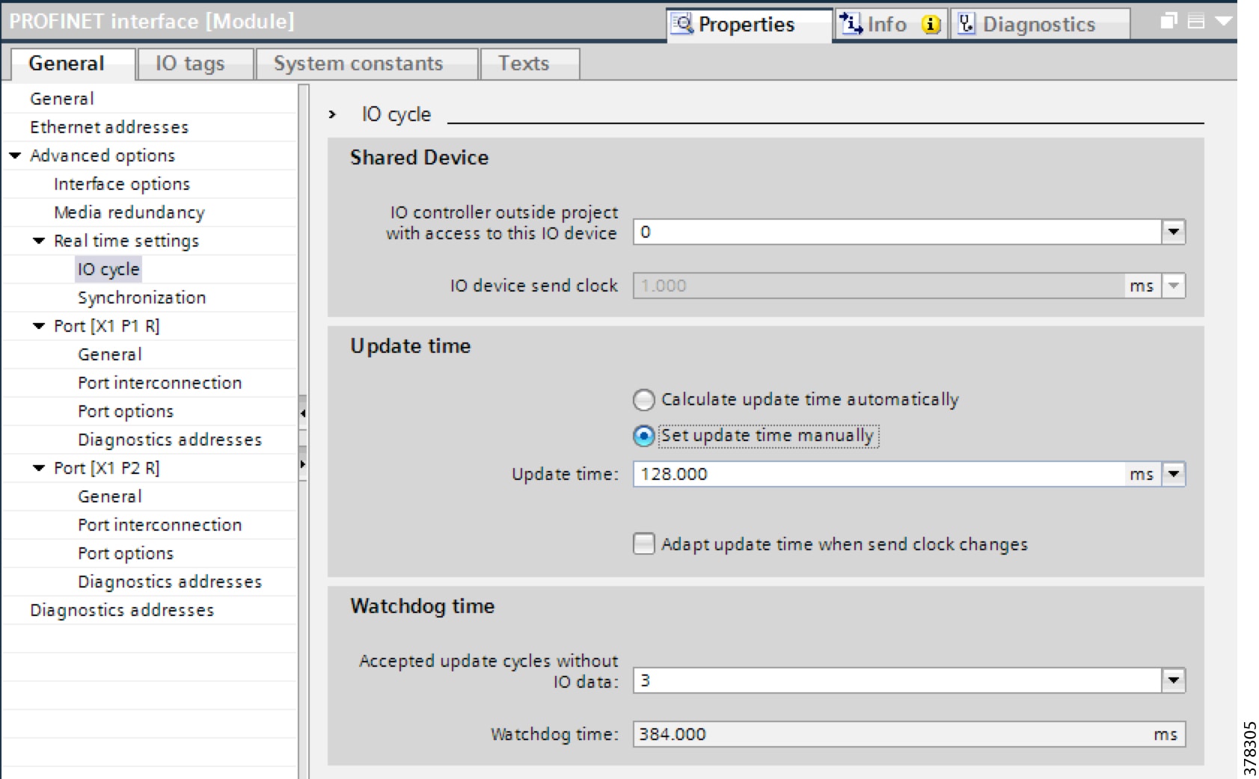Select Media redundancy tree entry

tap(129, 212)
